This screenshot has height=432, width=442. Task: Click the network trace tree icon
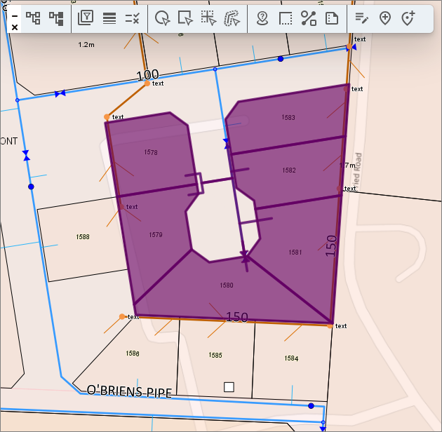pyautogui.click(x=33, y=18)
